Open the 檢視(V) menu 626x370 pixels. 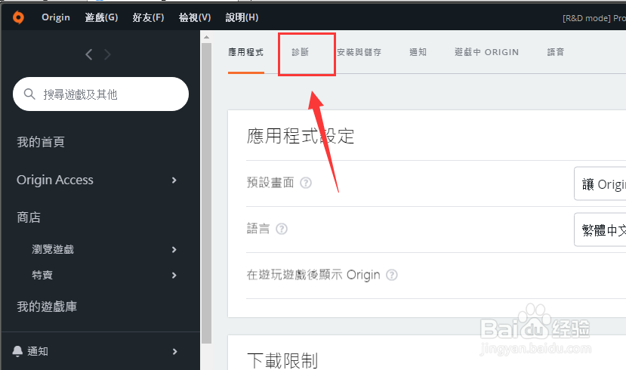195,17
